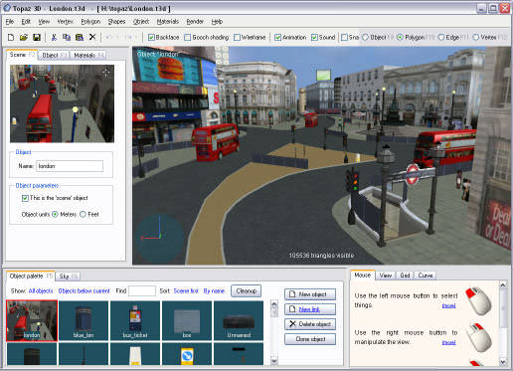Image resolution: width=513 pixels, height=371 pixels.
Task: Select the london palette thumbnail
Action: click(x=32, y=320)
